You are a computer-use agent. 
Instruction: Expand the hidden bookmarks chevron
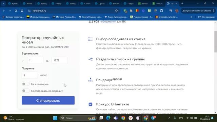pos(192,17)
